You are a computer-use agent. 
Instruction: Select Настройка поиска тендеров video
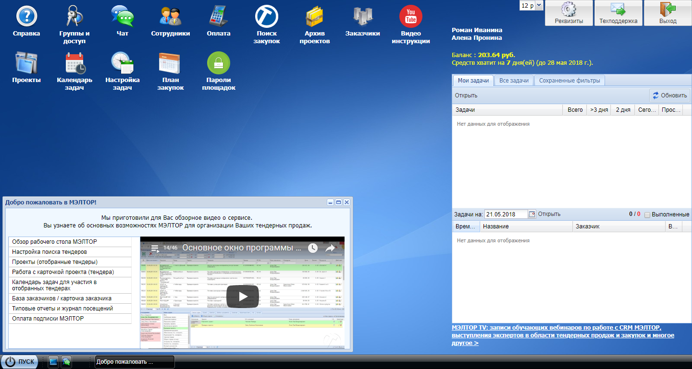coord(70,252)
